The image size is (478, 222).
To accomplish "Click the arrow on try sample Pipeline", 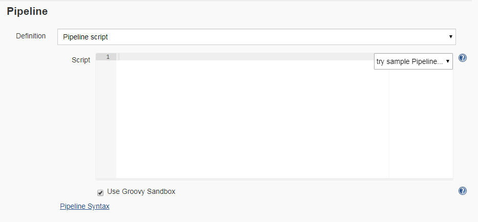I will 448,61.
